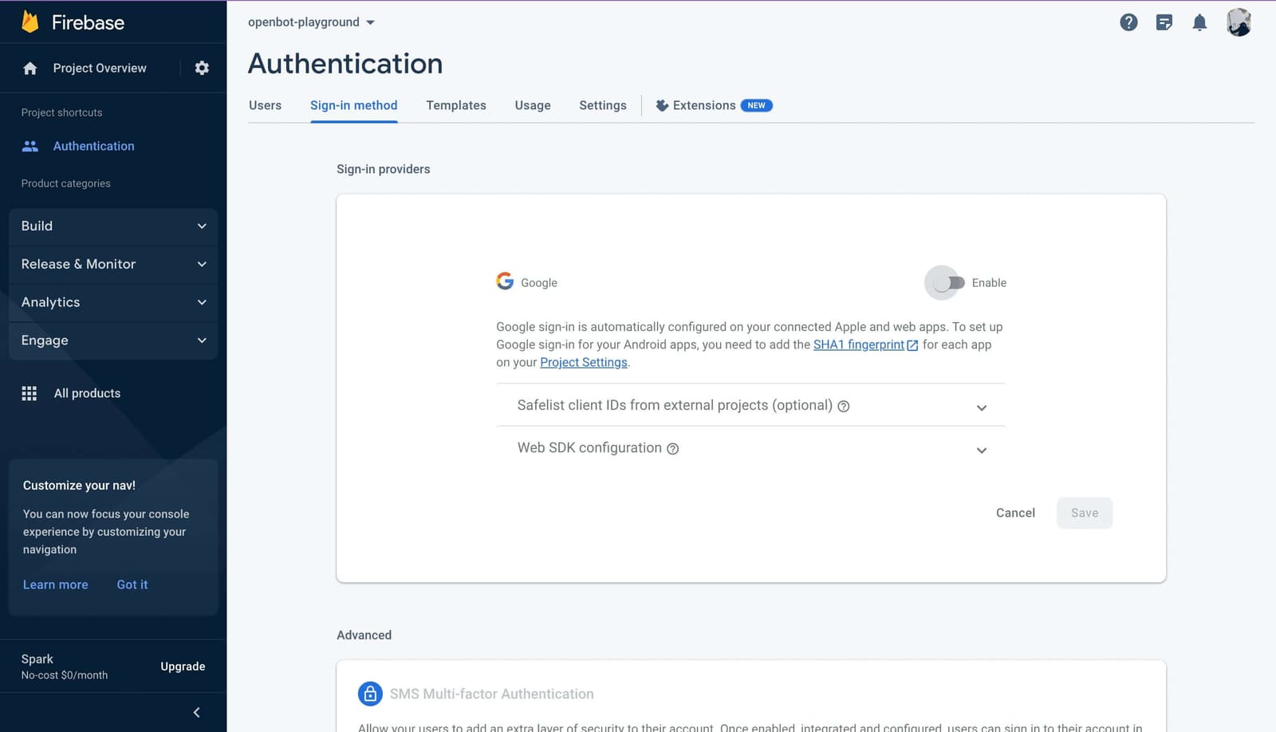Viewport: 1276px width, 732px height.
Task: Click the Customize your nav! heading
Action: [x=79, y=486]
